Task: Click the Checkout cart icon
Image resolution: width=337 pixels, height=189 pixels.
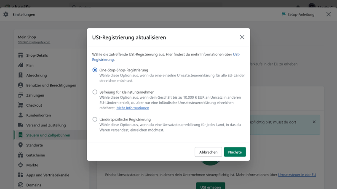Action: 21,105
